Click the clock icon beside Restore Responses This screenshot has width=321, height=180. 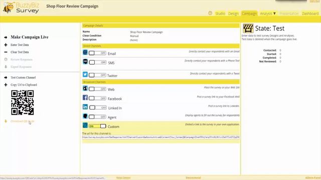point(6,59)
